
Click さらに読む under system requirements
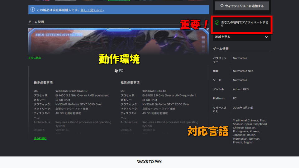[x=40, y=138]
